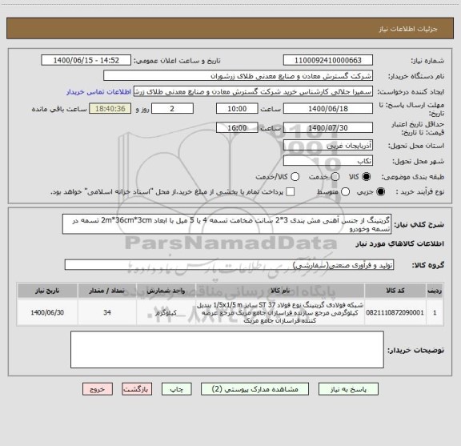Click the استان محل تحویل field
Viewport: 461px width, 446px height.
(x=328, y=146)
